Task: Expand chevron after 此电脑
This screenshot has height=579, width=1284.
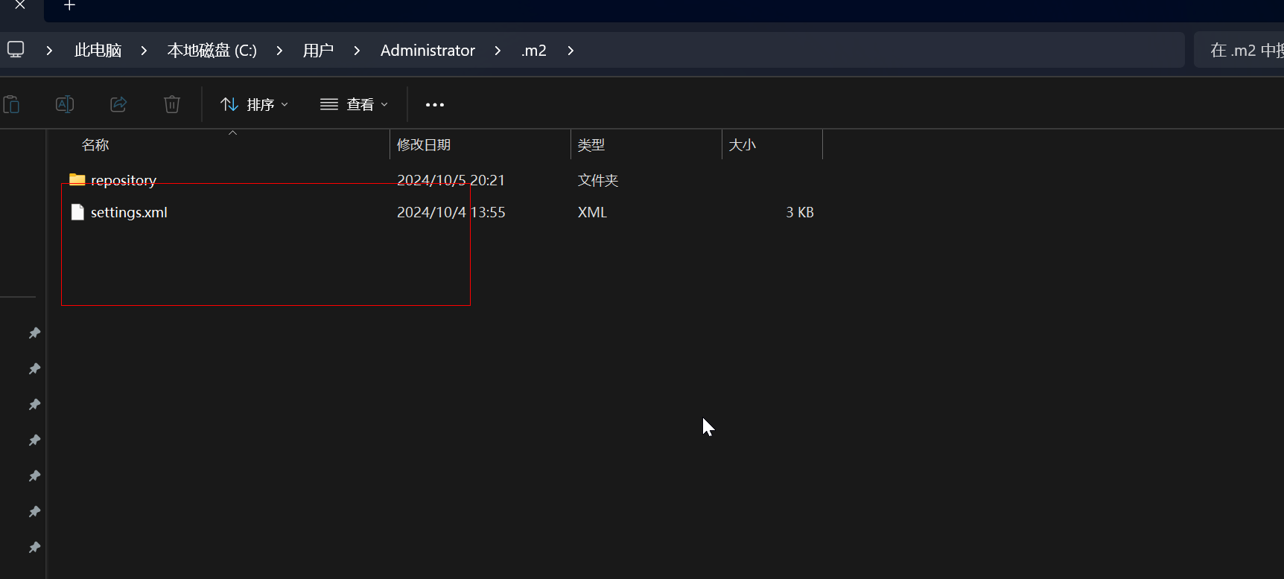Action: coord(144,51)
